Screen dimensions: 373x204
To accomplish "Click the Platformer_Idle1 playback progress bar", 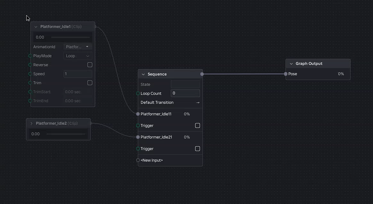I will 70,37.
